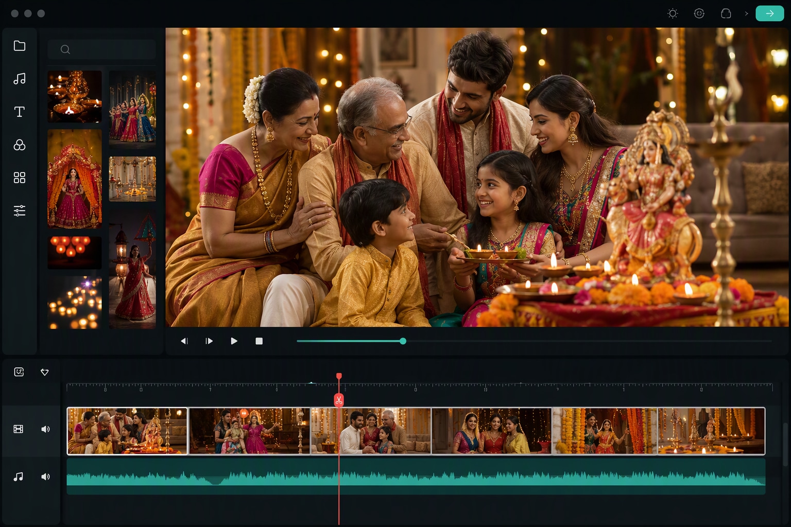Viewport: 791px width, 527px height.
Task: Select the woman holding a lantern thumbnail
Action: coord(132,269)
